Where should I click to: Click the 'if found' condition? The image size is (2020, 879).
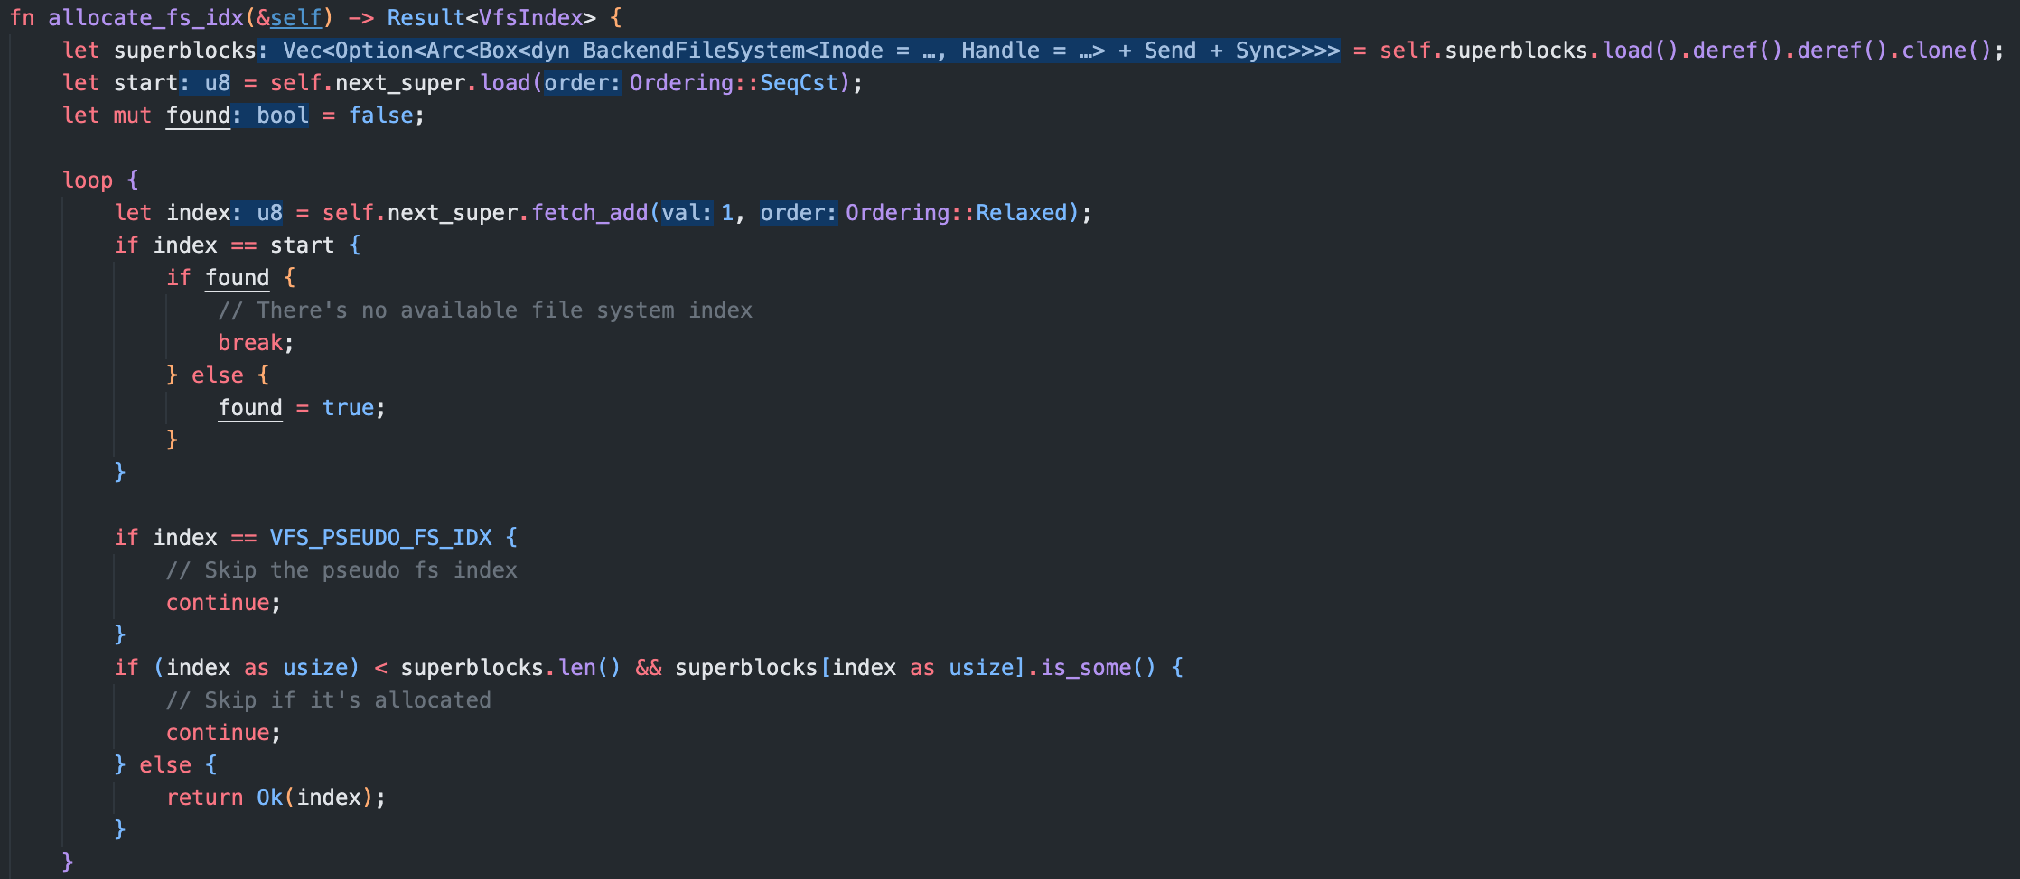coord(218,278)
